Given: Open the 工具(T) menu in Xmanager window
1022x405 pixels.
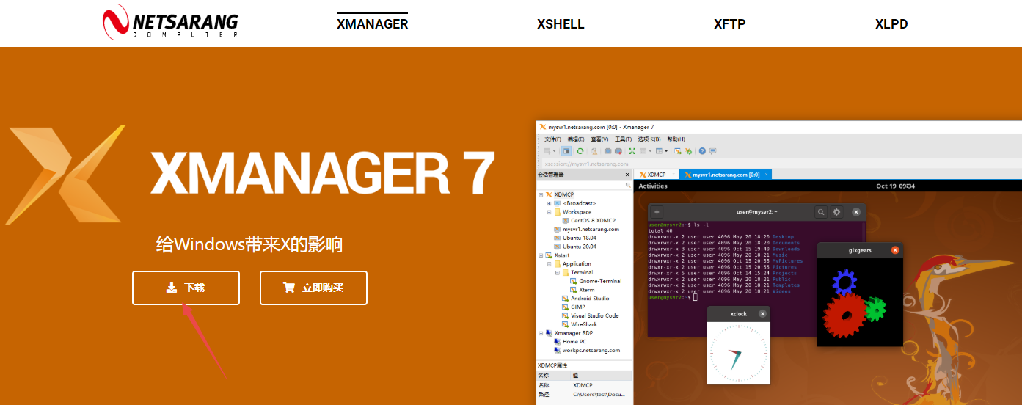Looking at the screenshot, I should pyautogui.click(x=624, y=139).
